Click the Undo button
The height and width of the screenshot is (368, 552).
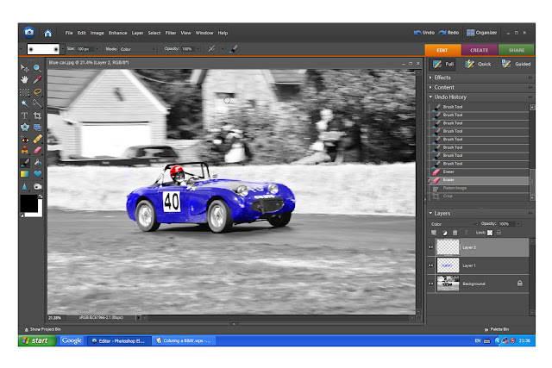pos(424,32)
